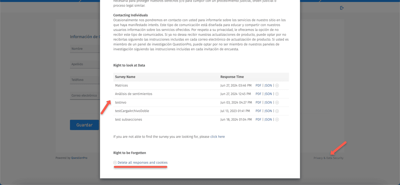Focus the Correo electrónico field
The image size is (400, 185).
85,96
